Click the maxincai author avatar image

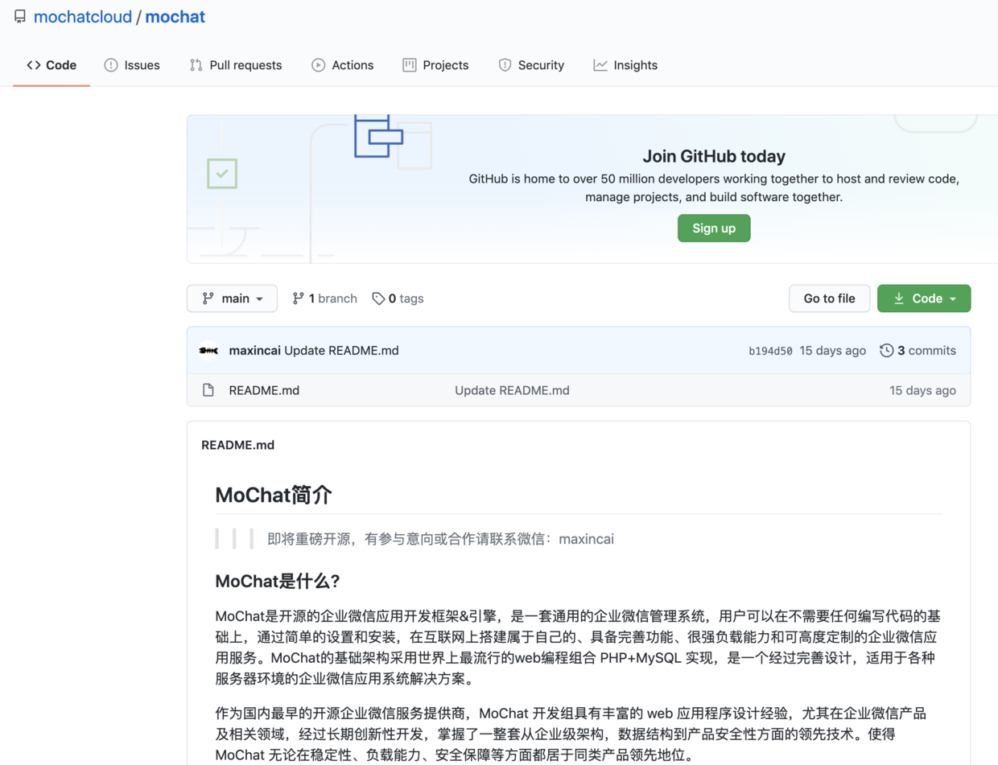pyautogui.click(x=208, y=351)
